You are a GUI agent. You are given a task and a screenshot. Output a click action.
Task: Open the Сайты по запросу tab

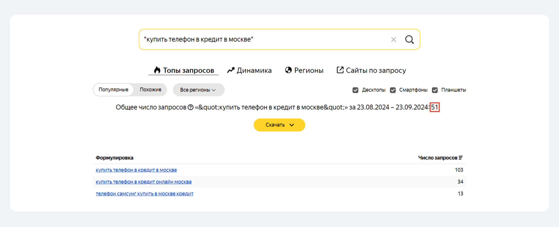371,70
